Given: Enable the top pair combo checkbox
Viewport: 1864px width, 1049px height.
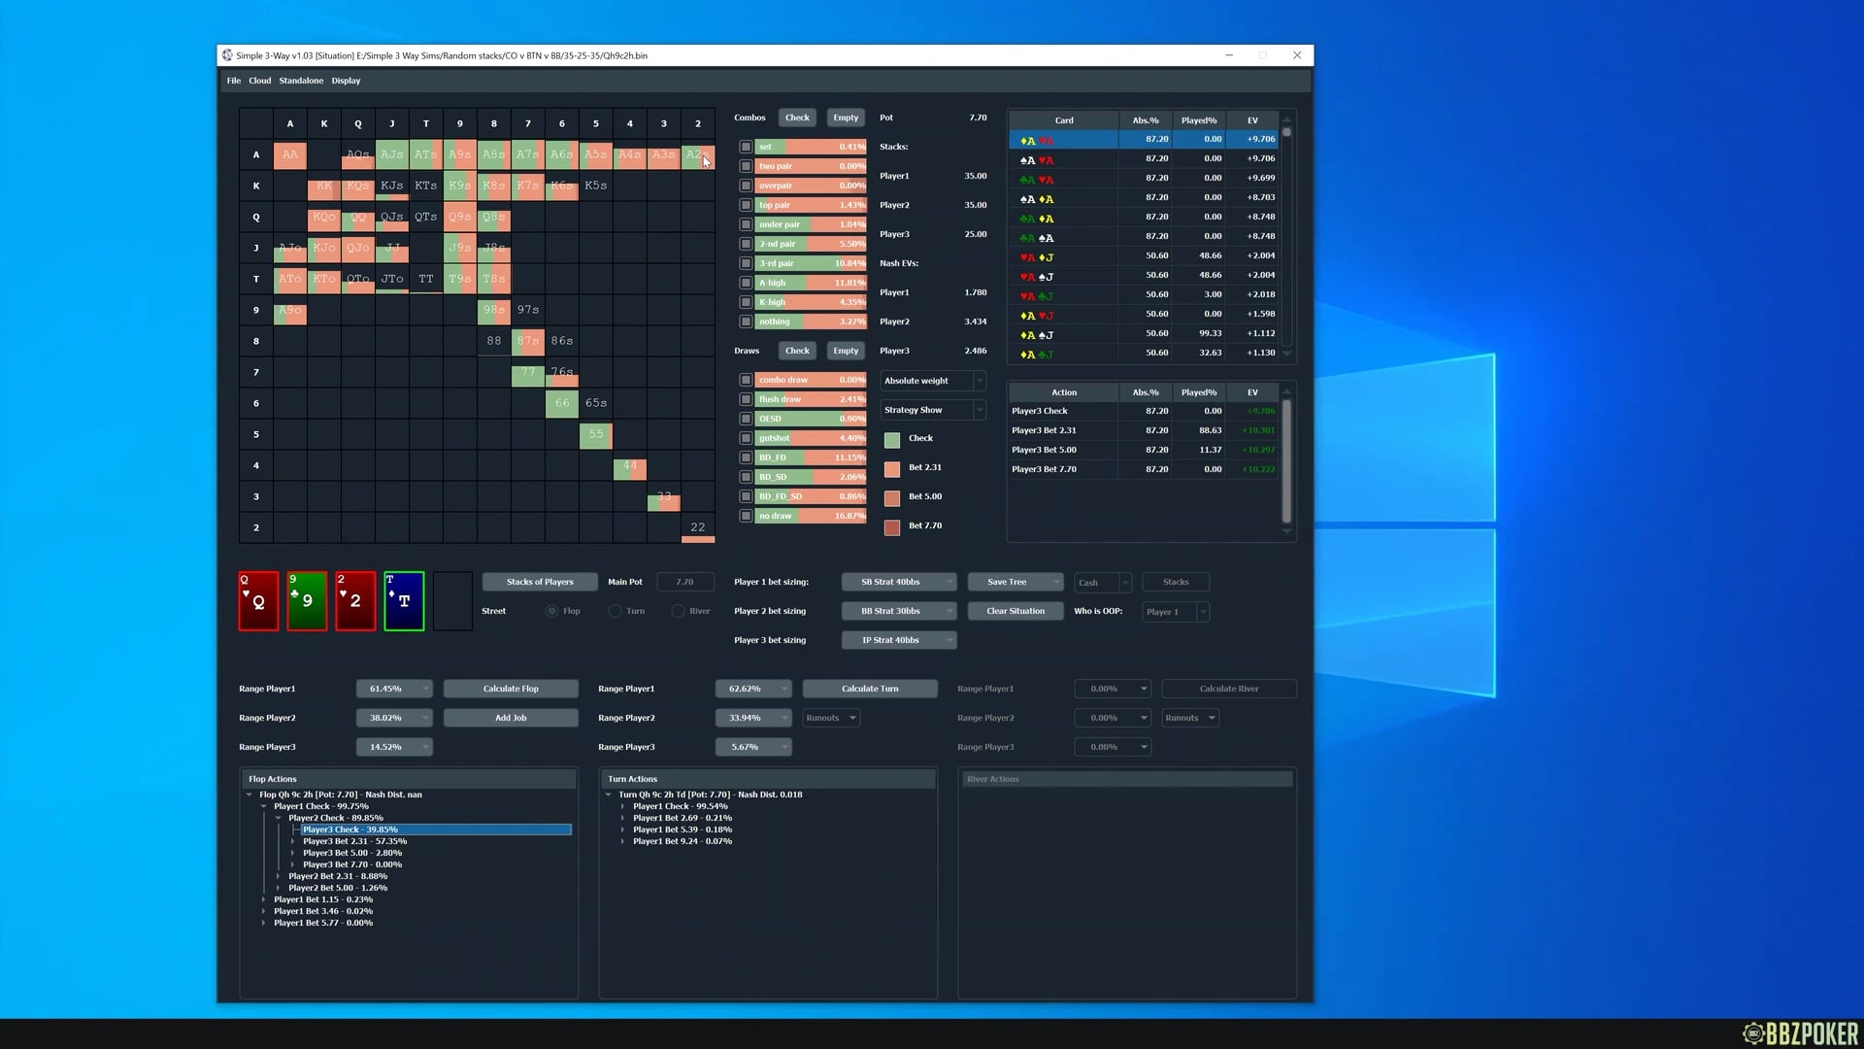Looking at the screenshot, I should coord(746,205).
